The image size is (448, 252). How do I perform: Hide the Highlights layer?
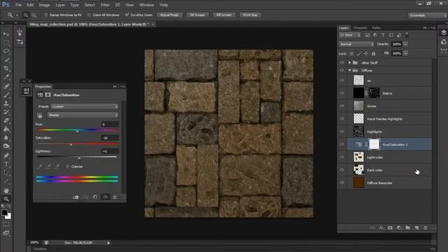(x=342, y=132)
